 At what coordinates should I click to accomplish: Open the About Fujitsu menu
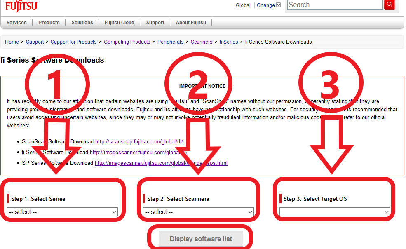point(191,23)
